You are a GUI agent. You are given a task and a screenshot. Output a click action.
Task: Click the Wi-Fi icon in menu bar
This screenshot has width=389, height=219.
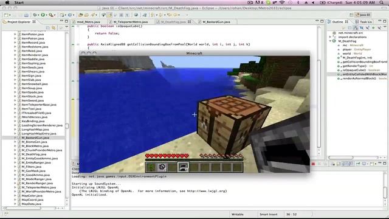coord(282,2)
